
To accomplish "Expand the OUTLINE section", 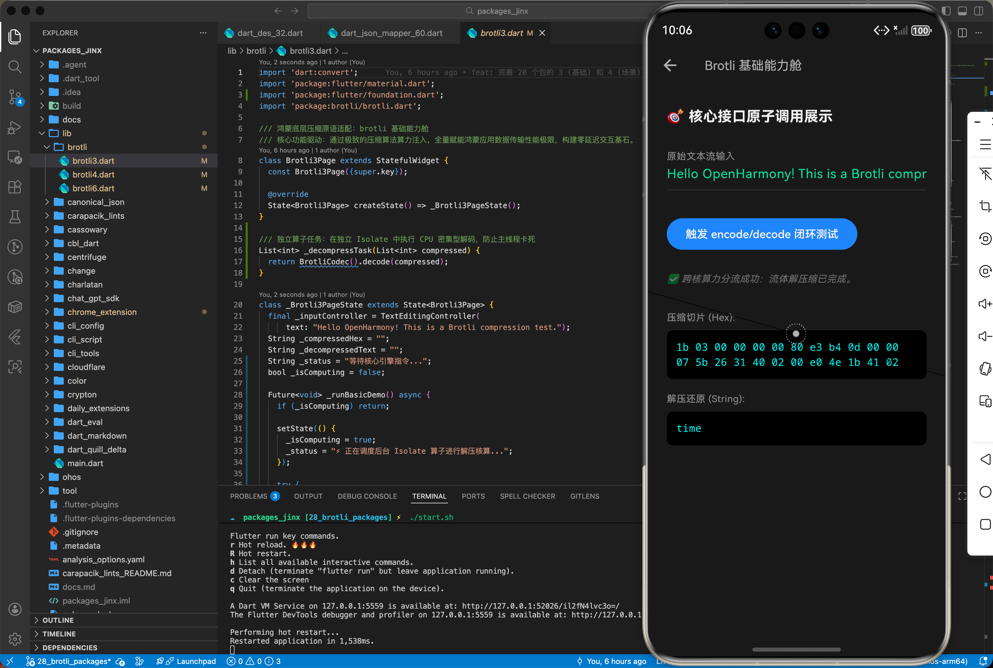I will click(58, 620).
